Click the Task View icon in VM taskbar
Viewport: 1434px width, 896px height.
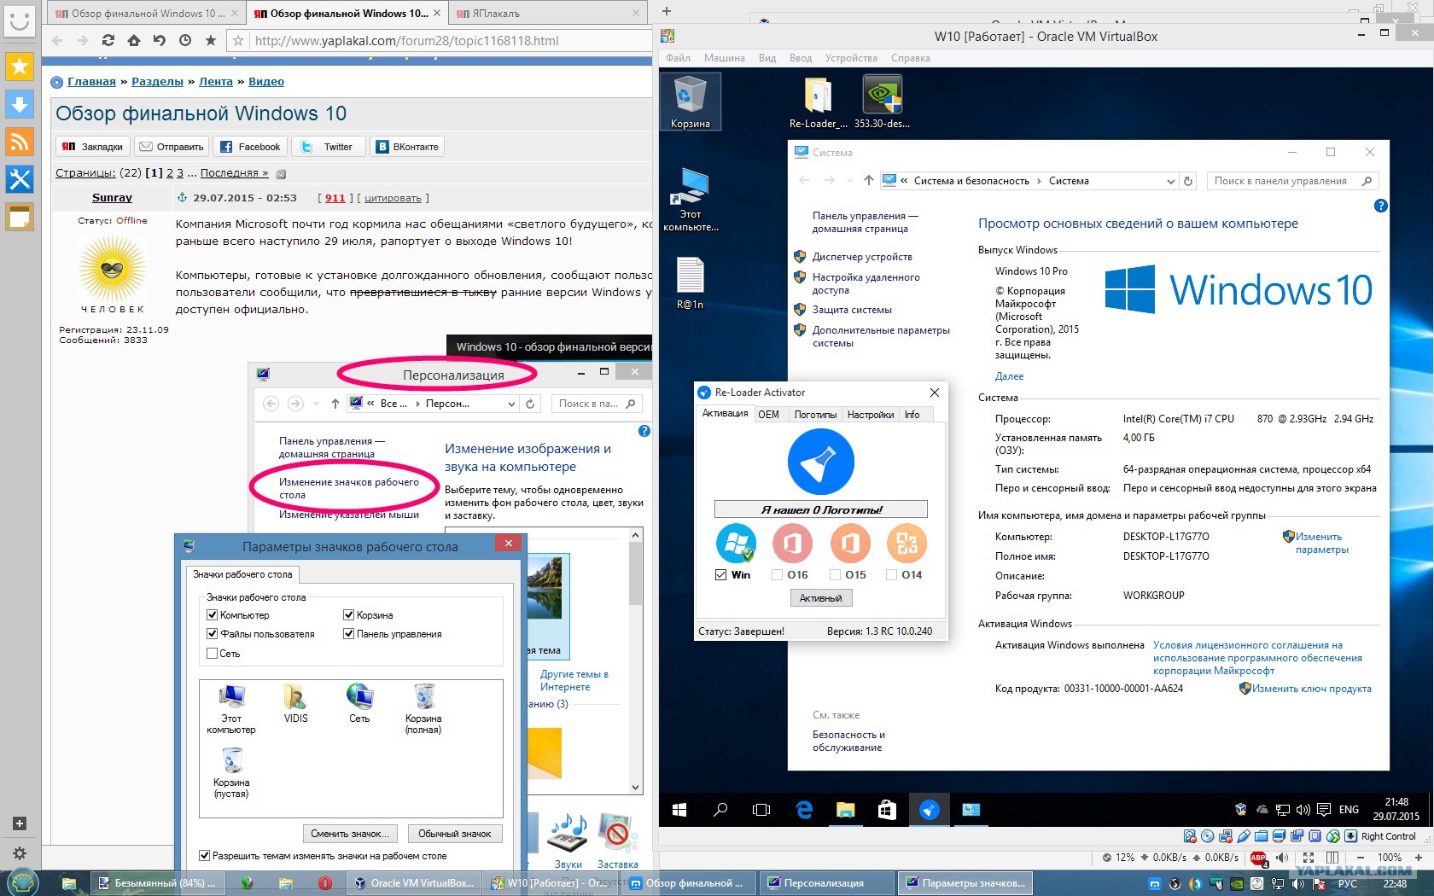coord(761,810)
